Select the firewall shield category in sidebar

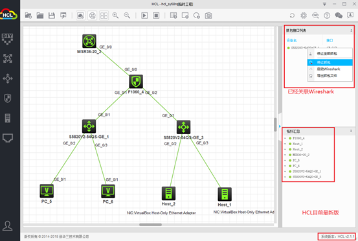(8, 98)
